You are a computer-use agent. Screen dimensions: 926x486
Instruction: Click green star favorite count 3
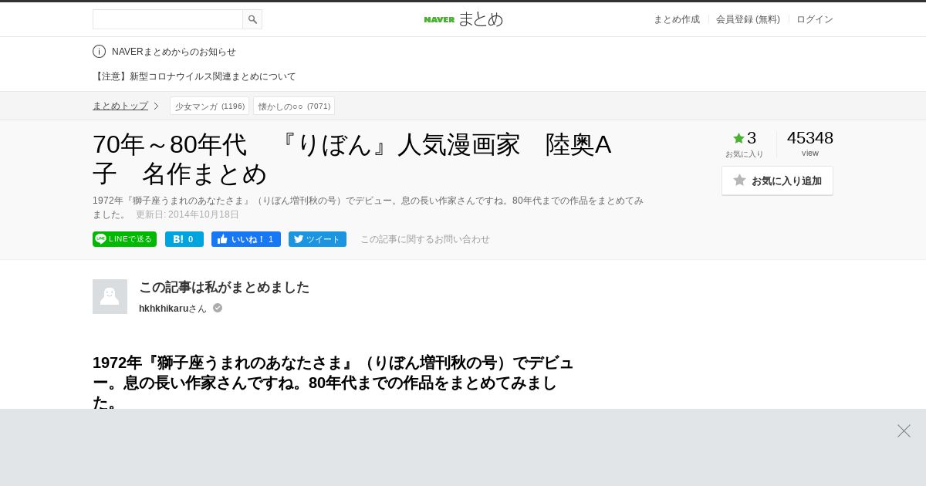click(745, 138)
